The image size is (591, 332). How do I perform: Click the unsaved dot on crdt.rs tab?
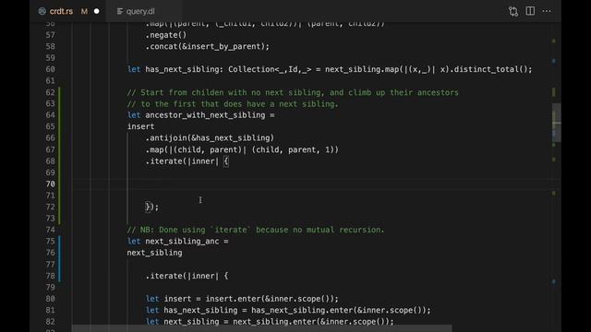click(96, 11)
